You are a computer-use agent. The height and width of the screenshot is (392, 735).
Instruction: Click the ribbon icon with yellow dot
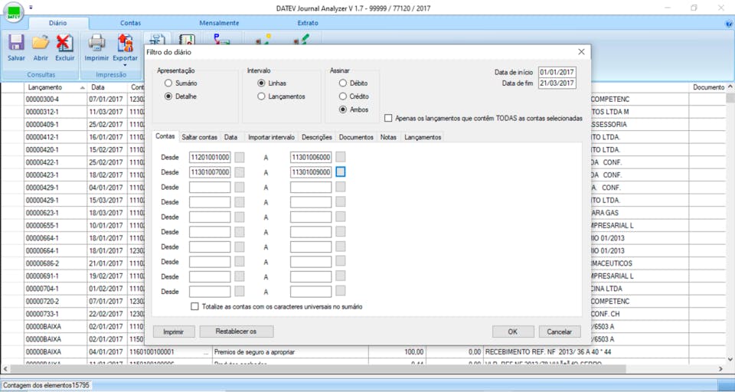(x=263, y=39)
